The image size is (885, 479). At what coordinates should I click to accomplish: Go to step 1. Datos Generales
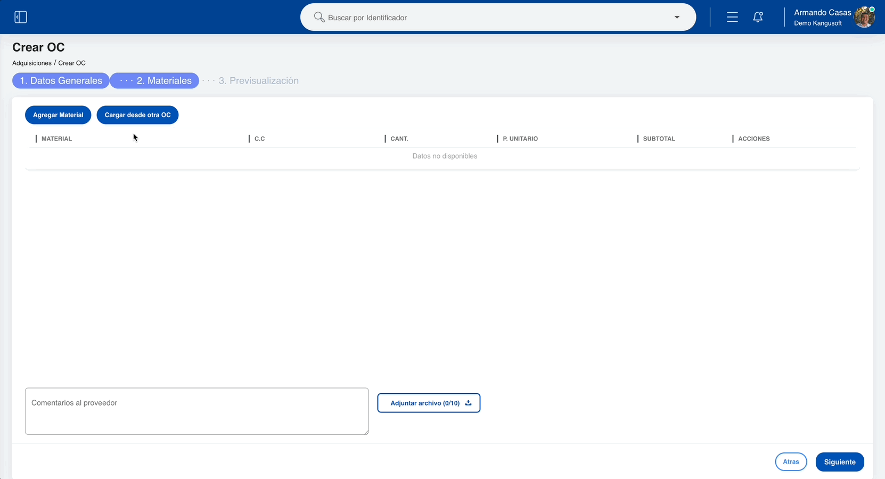click(x=61, y=80)
